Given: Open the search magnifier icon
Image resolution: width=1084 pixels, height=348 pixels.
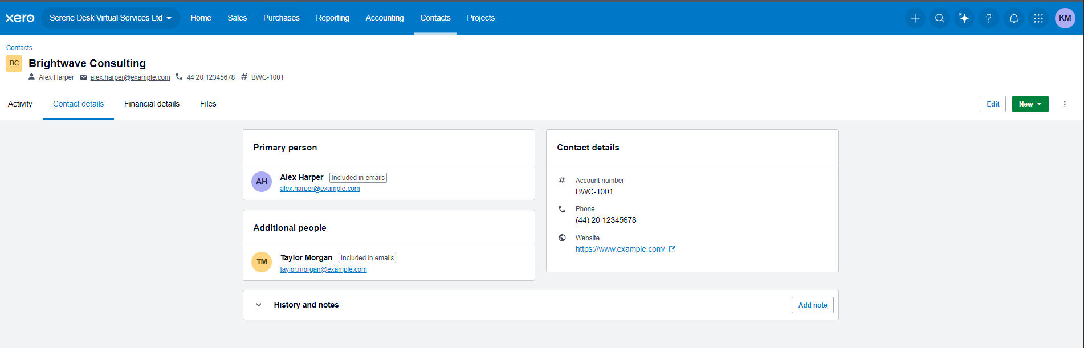Looking at the screenshot, I should [940, 18].
